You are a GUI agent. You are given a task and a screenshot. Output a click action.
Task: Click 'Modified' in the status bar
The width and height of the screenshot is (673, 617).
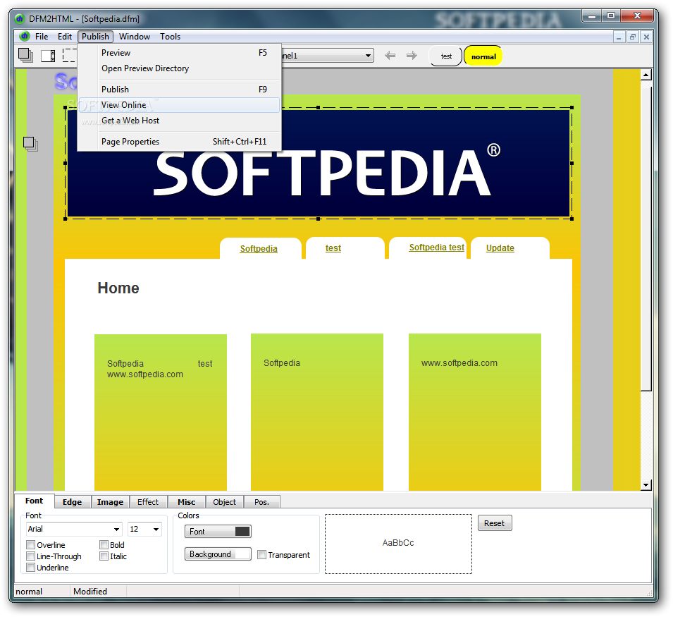[90, 591]
